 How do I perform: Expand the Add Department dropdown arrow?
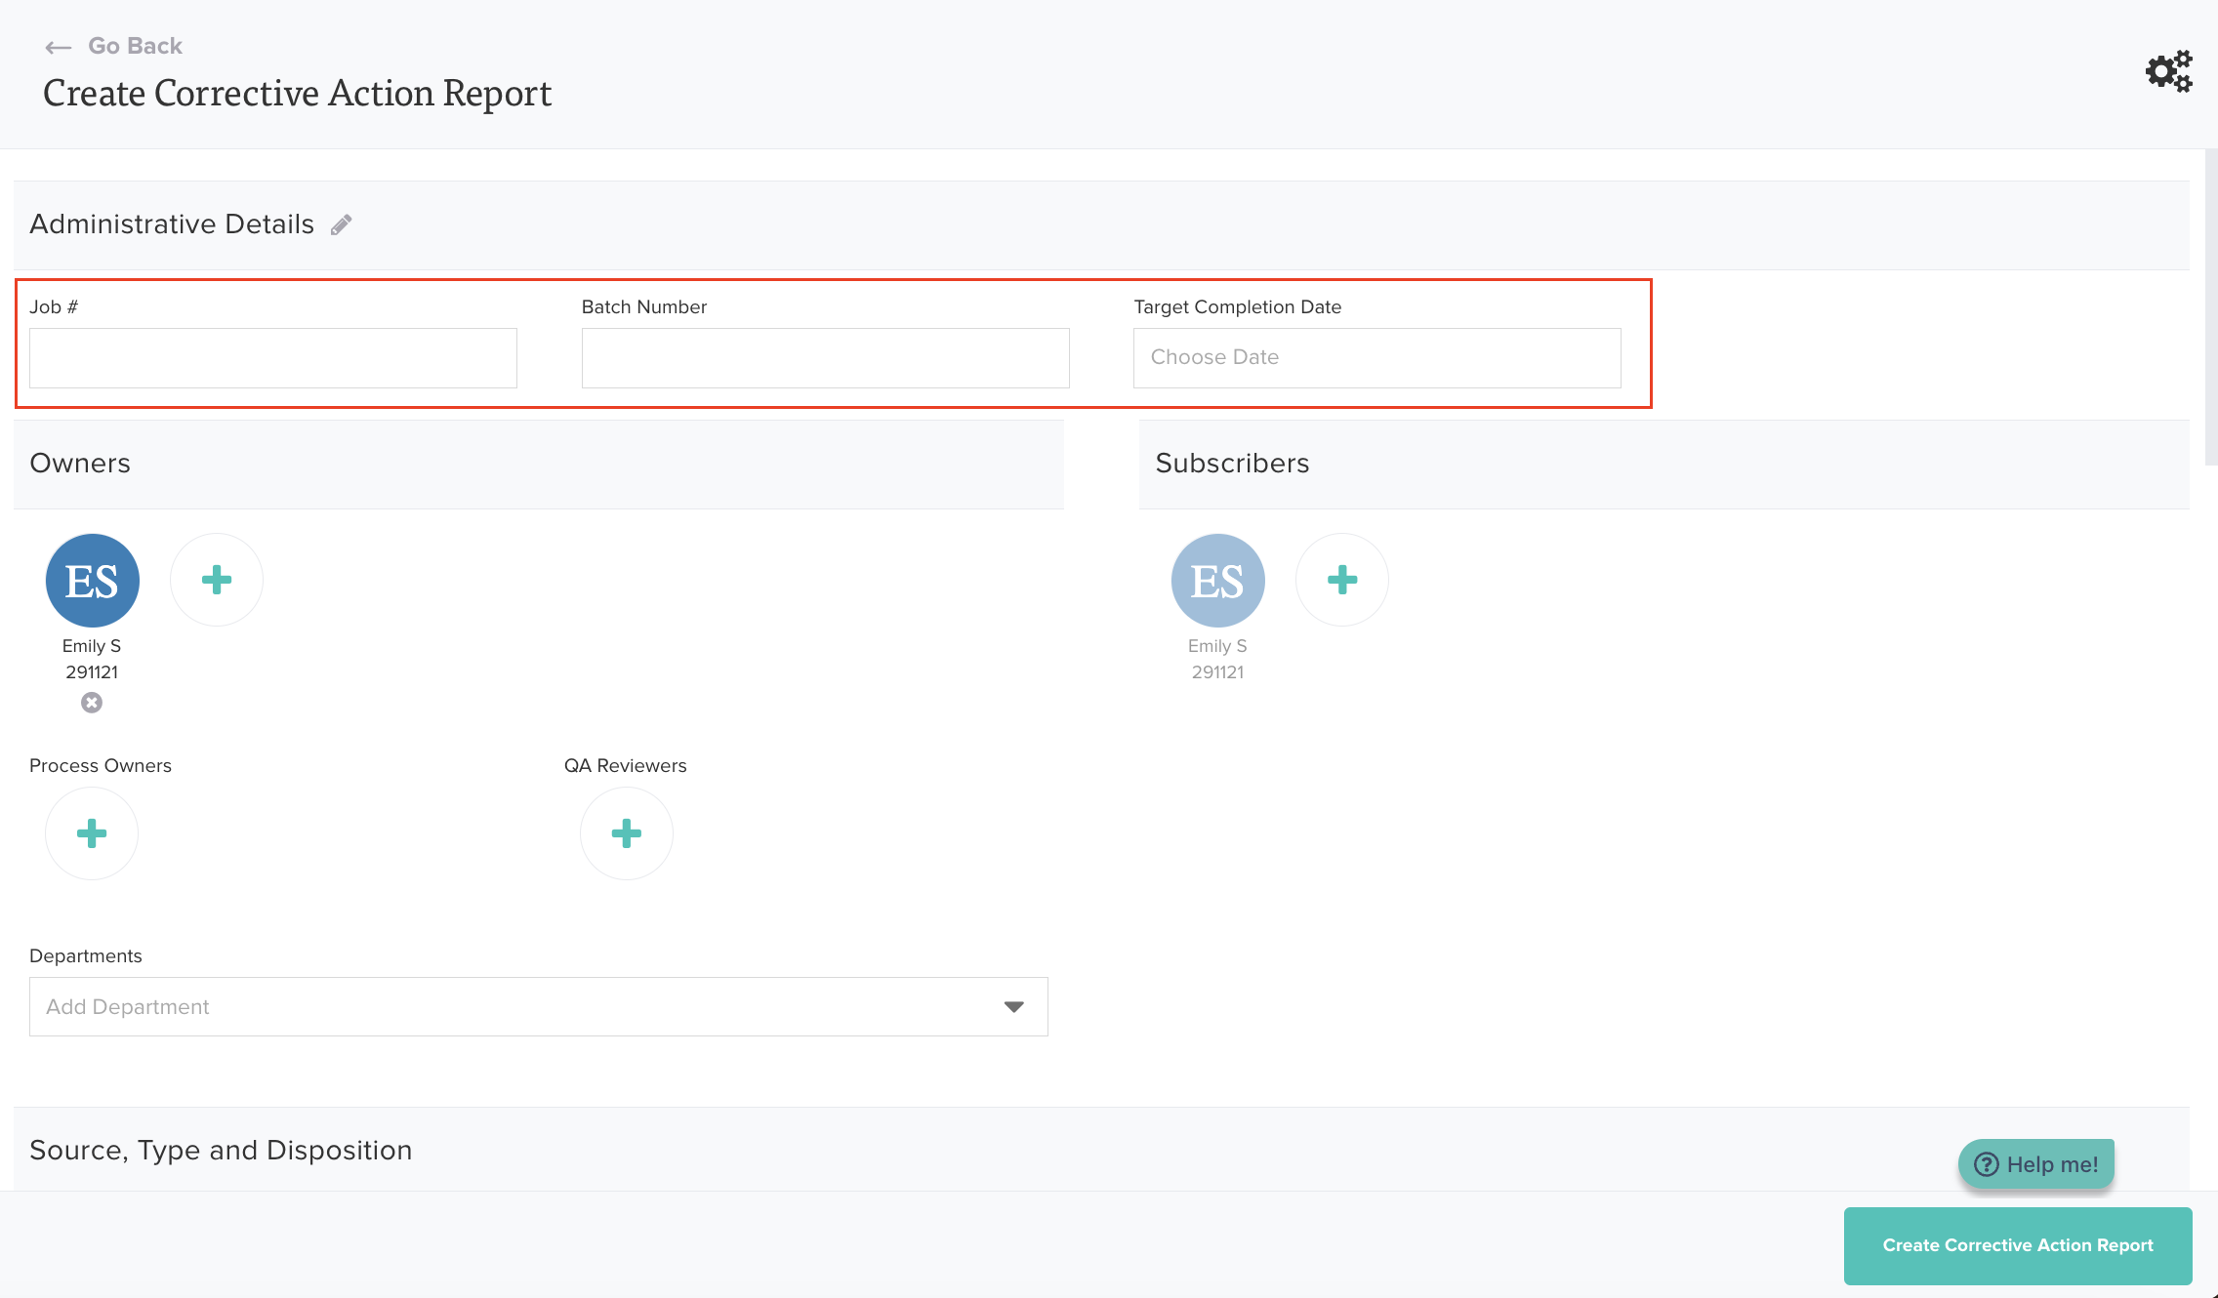[x=1013, y=1007]
